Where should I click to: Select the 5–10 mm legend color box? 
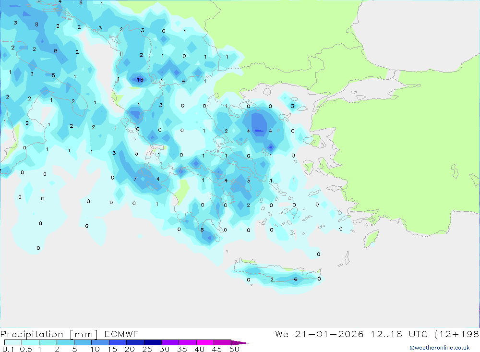tap(83, 342)
